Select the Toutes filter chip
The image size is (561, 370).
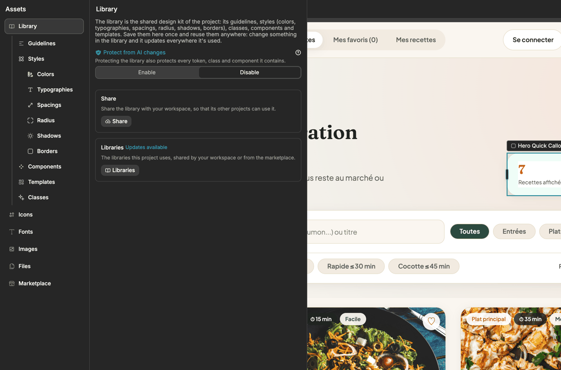point(469,231)
